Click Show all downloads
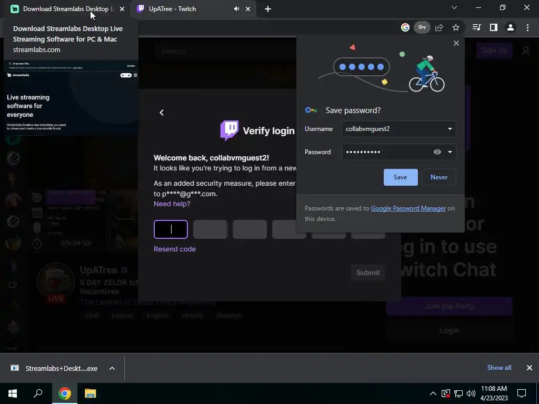This screenshot has height=404, width=539. point(499,368)
